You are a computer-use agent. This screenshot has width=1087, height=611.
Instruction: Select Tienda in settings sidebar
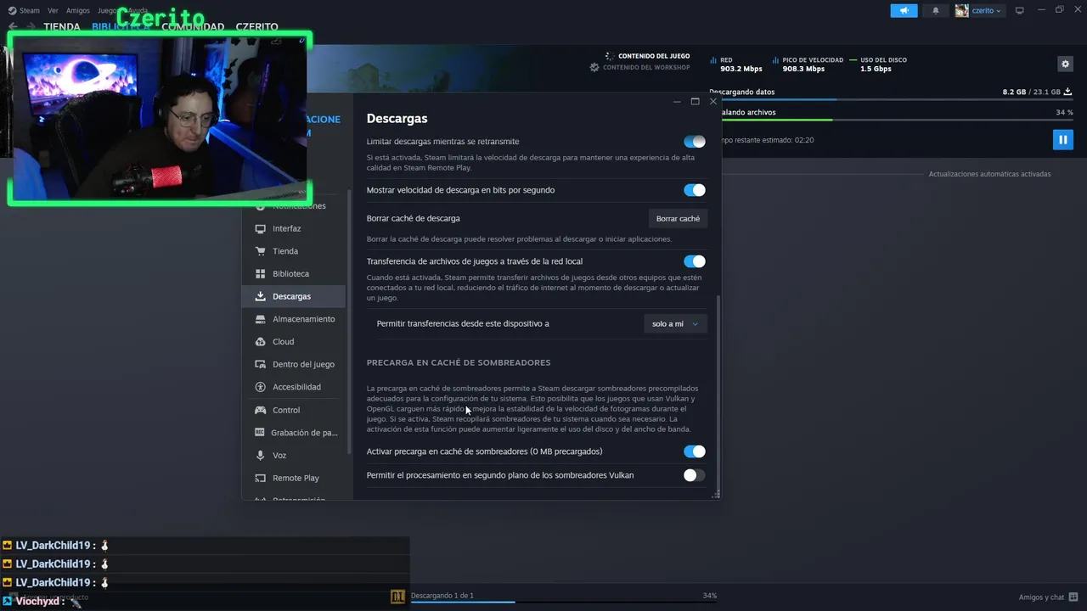294,251
